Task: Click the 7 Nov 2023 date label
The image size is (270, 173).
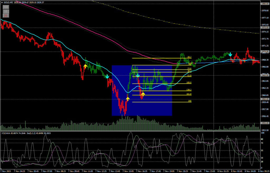Action: (x=6, y=171)
